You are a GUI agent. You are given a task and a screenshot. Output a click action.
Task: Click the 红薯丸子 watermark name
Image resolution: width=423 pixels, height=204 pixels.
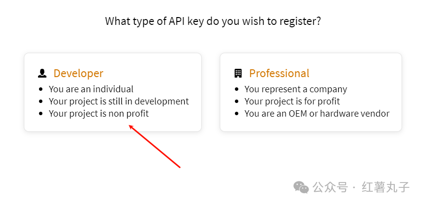click(x=386, y=187)
